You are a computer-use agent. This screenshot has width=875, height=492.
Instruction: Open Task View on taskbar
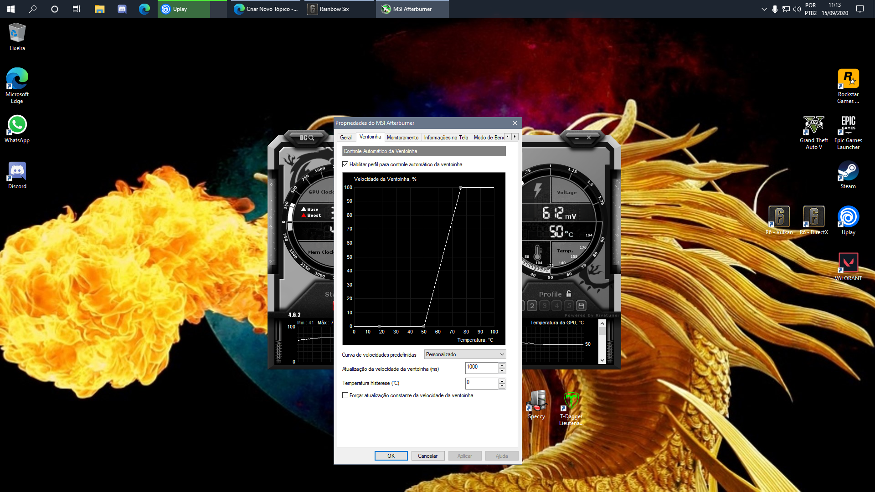point(77,9)
